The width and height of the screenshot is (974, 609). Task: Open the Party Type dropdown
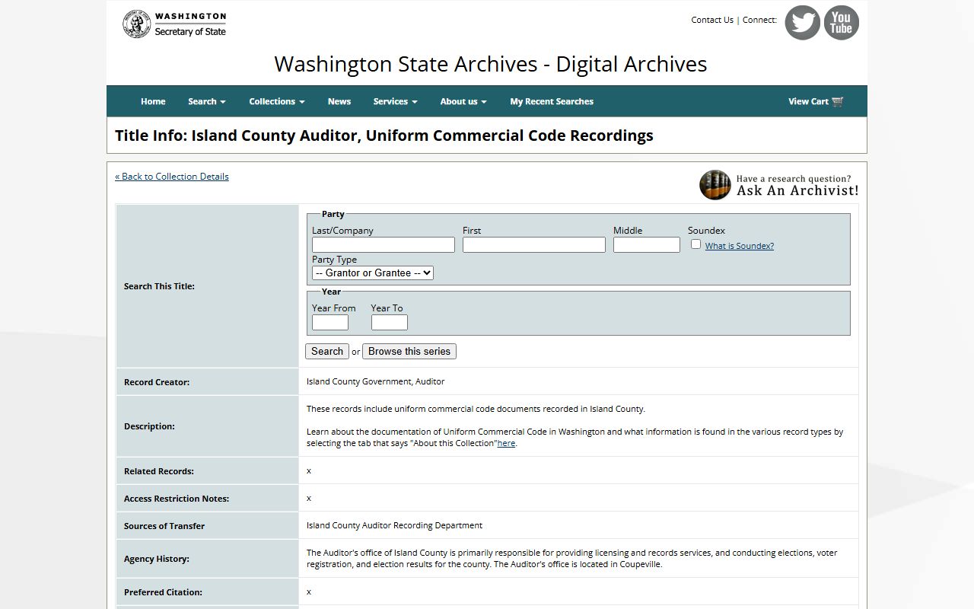click(373, 273)
